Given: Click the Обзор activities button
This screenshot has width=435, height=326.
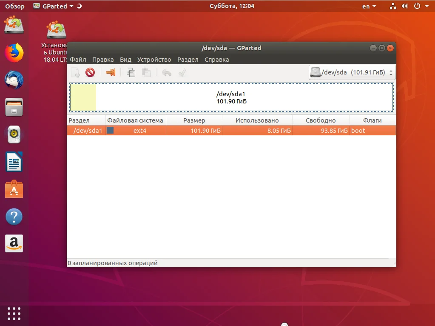Looking at the screenshot, I should 15,6.
